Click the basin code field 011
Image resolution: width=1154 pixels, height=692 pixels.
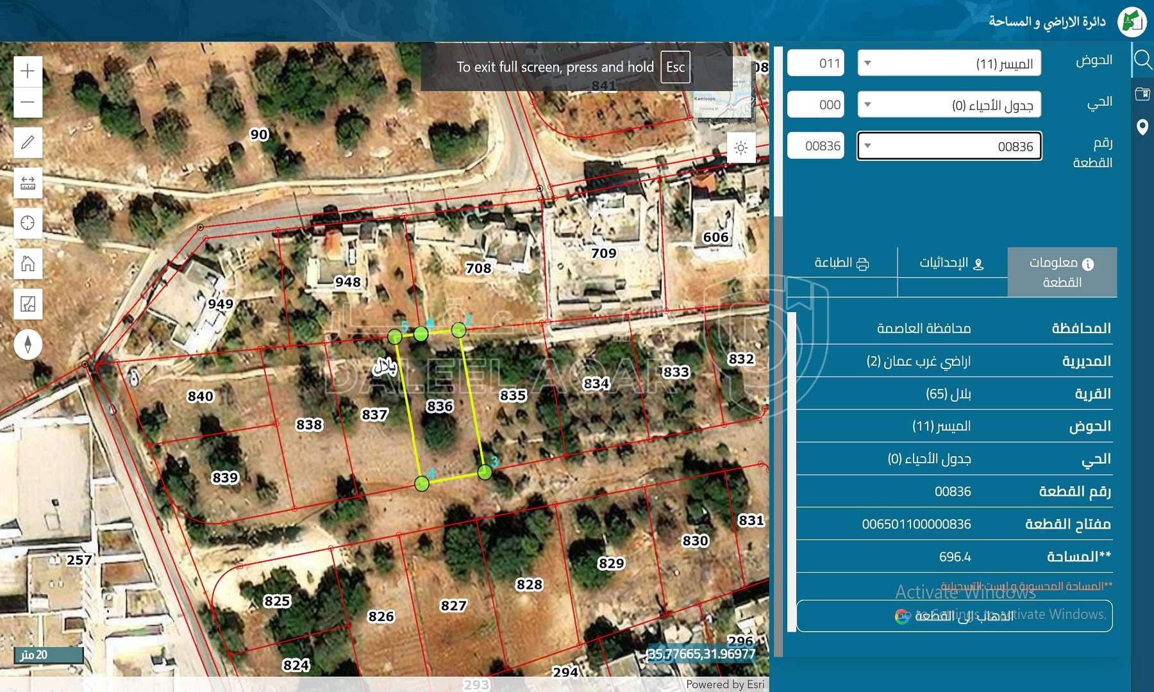click(815, 63)
